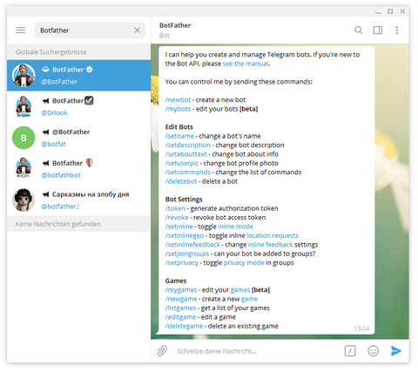Click the @botfathbot channel avatar

tap(24, 169)
